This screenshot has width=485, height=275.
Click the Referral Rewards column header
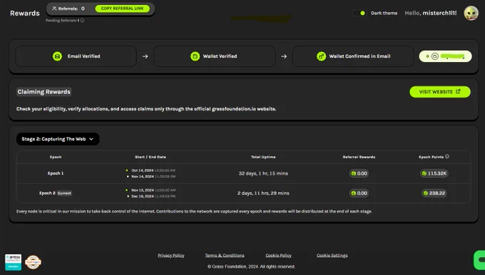pyautogui.click(x=359, y=157)
